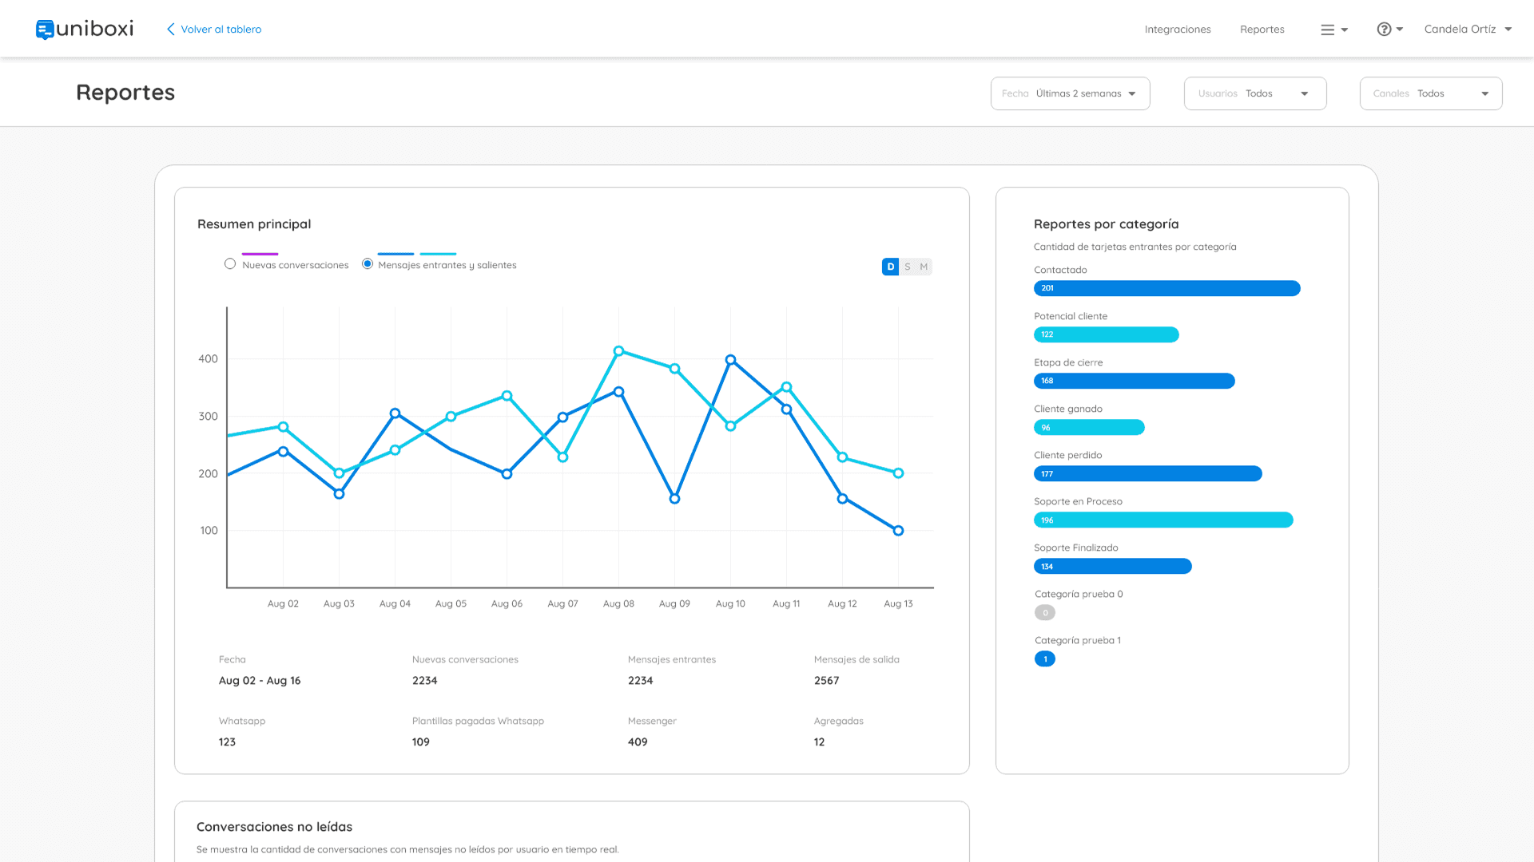Expand the Canales Todos dropdown

(x=1430, y=93)
